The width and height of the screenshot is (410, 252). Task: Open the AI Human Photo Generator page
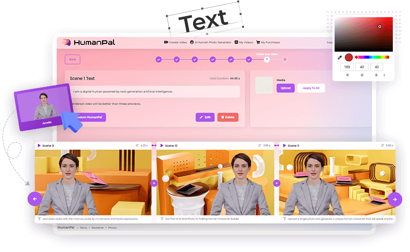pos(211,42)
